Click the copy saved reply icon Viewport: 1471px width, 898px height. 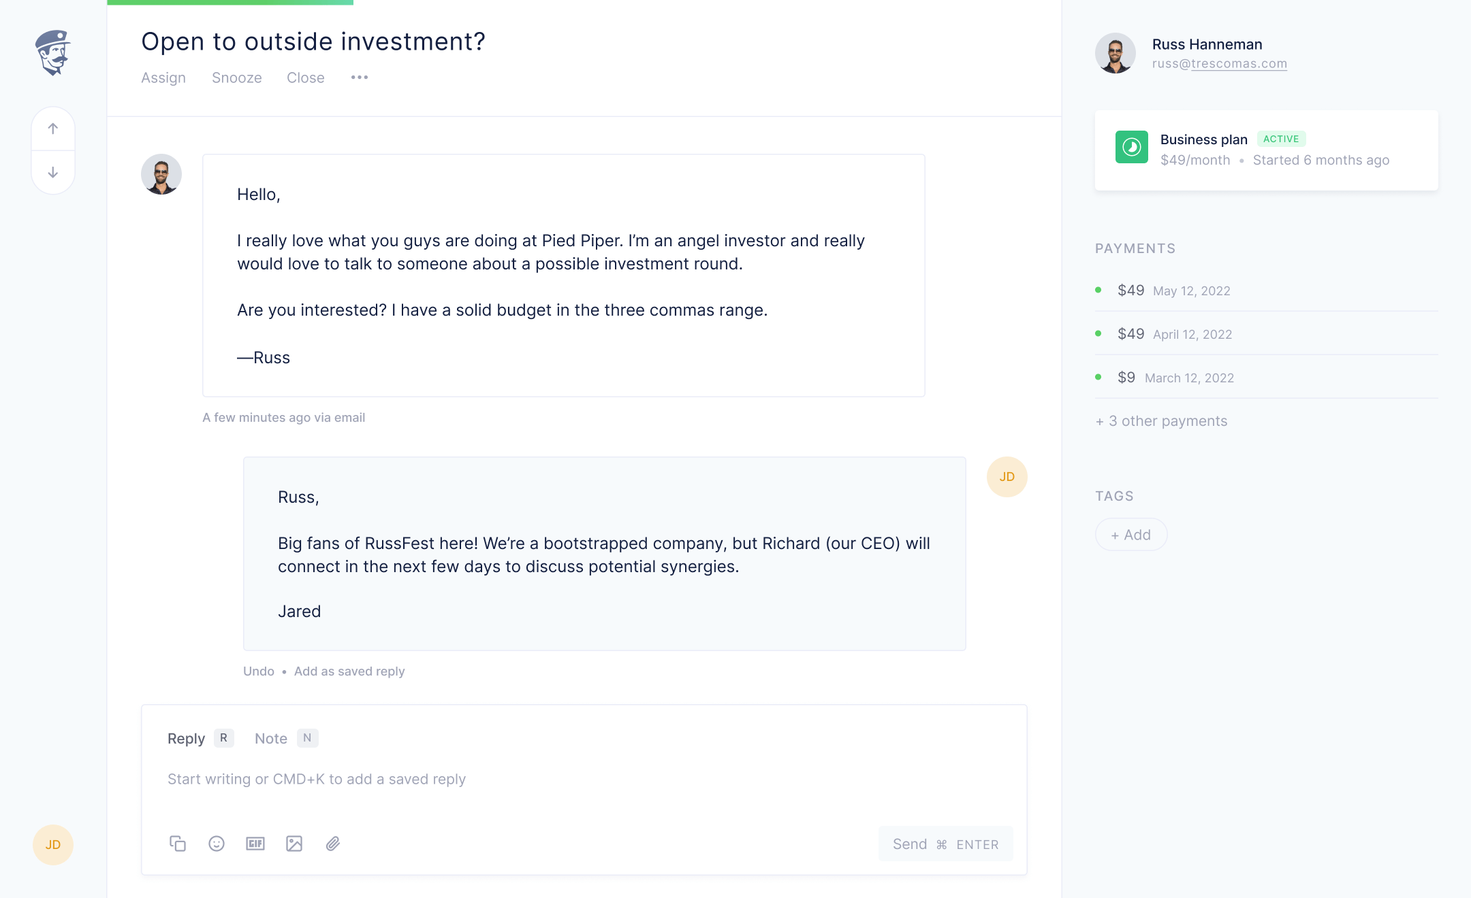[178, 844]
